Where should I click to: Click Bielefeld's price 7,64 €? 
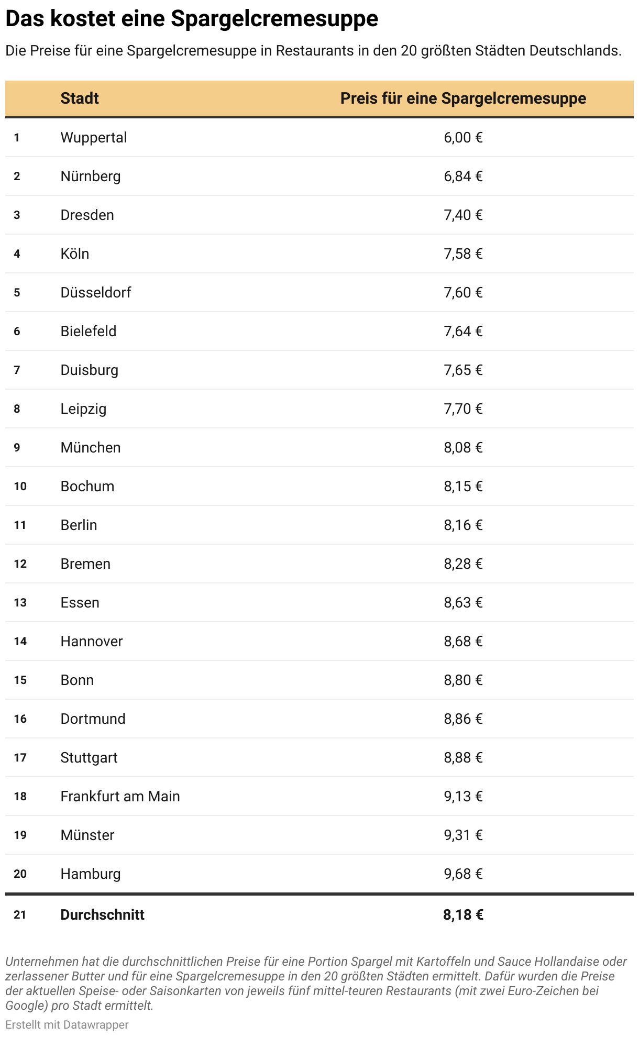463,332
